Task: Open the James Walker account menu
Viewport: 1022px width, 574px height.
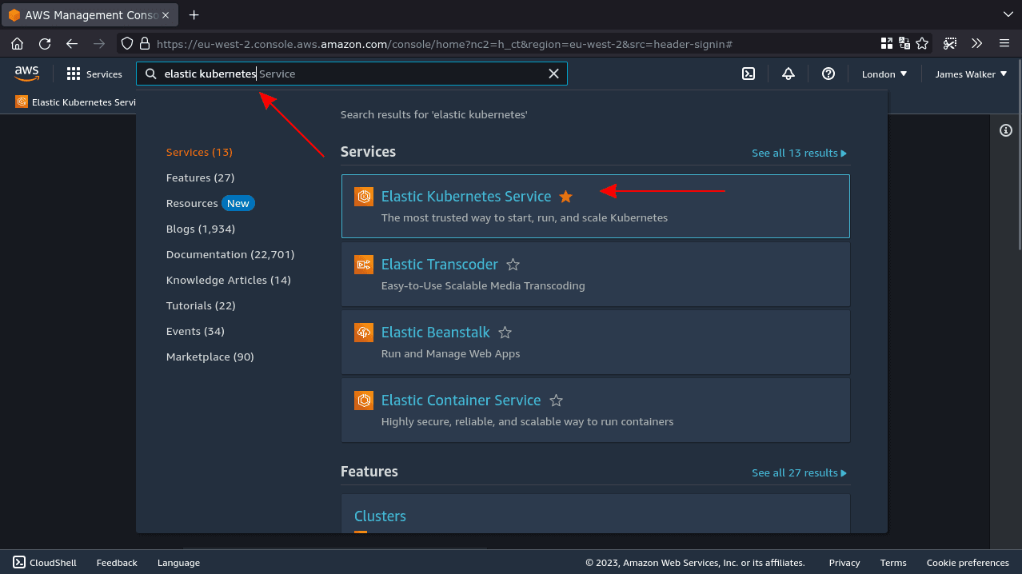Action: pyautogui.click(x=971, y=74)
